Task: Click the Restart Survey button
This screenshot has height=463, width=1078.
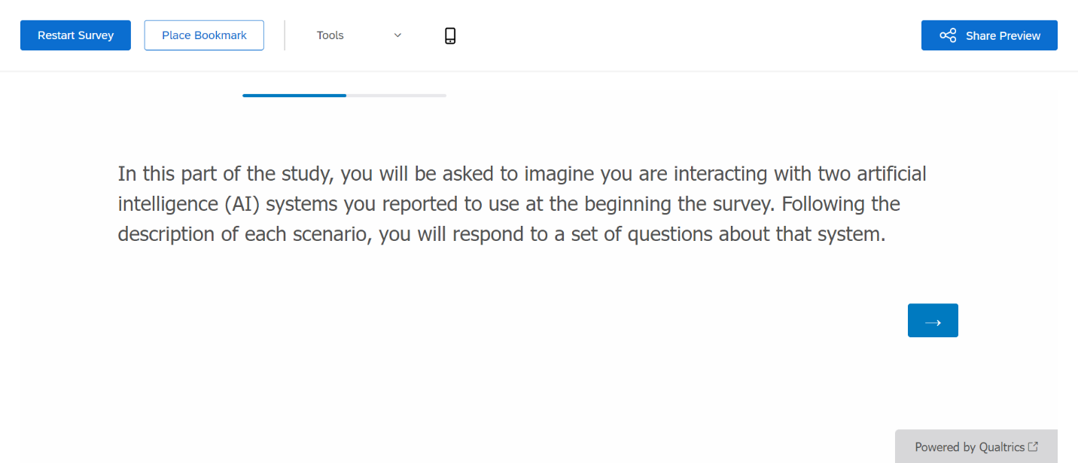Action: click(75, 35)
